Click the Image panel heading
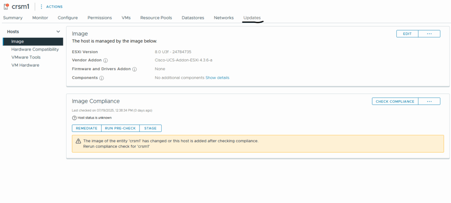Image resolution: width=451 pixels, height=203 pixels. pyautogui.click(x=80, y=34)
